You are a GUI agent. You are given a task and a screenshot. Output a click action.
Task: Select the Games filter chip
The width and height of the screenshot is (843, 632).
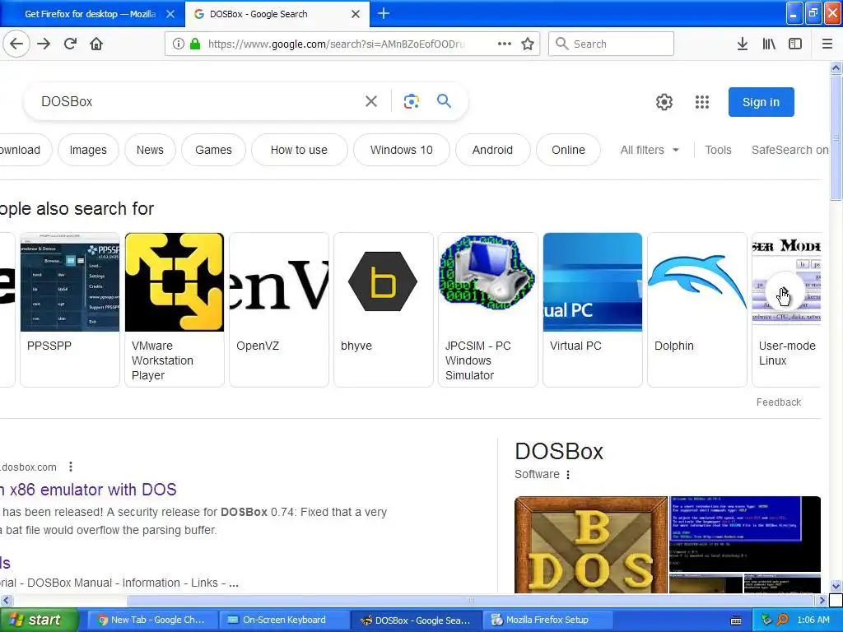tap(213, 150)
